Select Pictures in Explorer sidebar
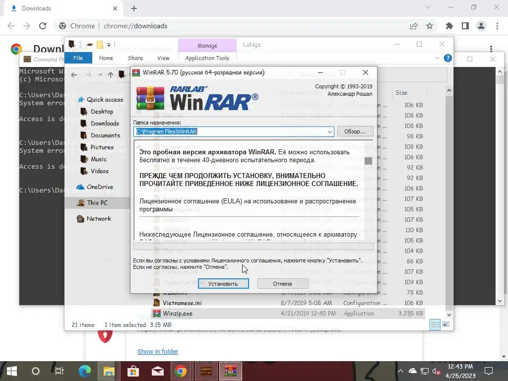 [x=102, y=147]
